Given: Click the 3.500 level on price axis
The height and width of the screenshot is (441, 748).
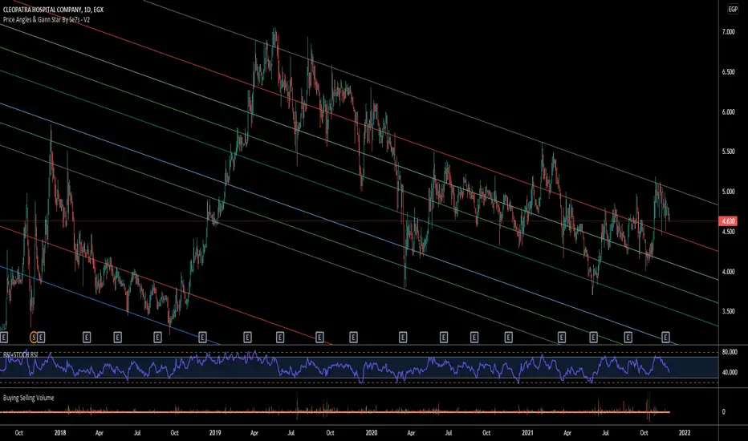Looking at the screenshot, I should pos(728,311).
